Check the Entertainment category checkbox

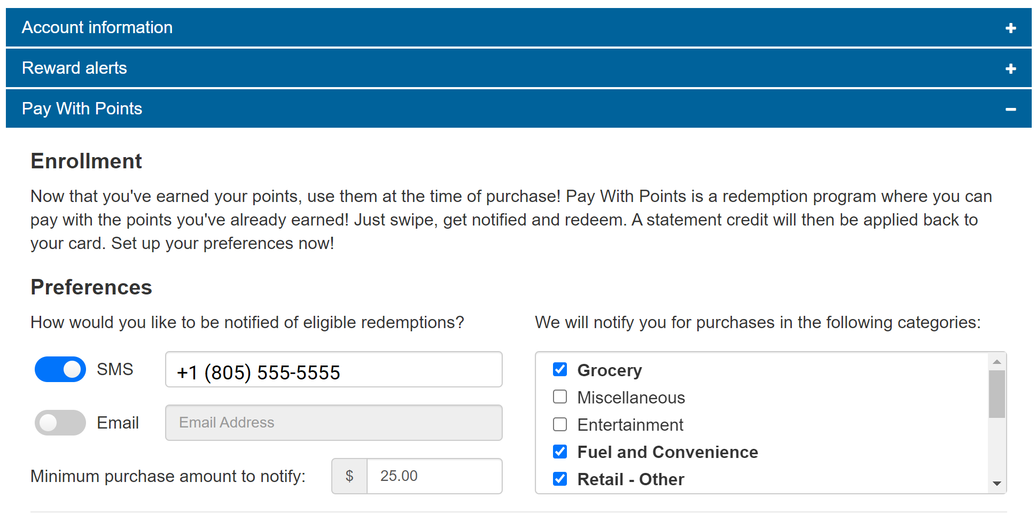click(560, 424)
